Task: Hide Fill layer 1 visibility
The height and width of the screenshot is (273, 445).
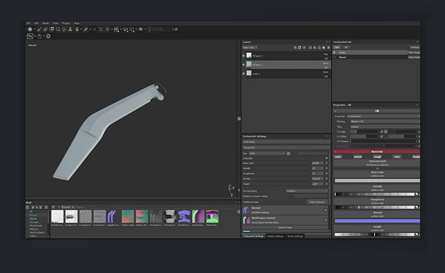Action: click(x=243, y=65)
